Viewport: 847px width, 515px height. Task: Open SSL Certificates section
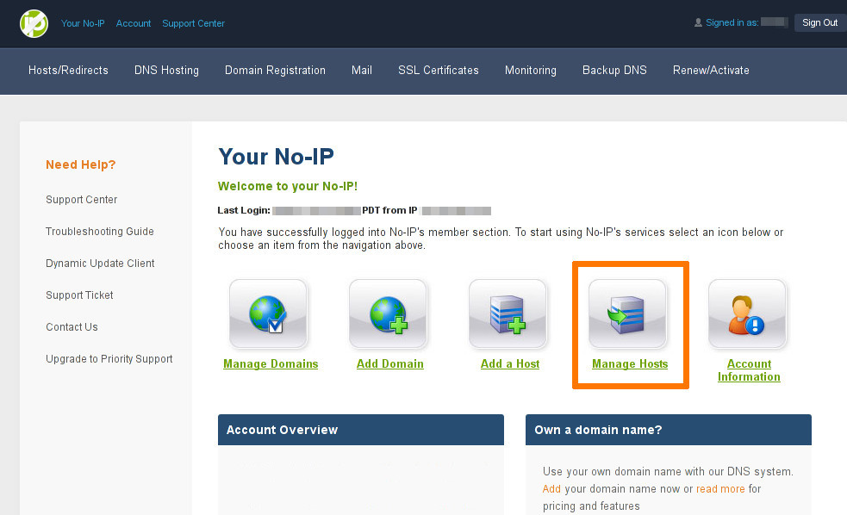[x=438, y=70]
